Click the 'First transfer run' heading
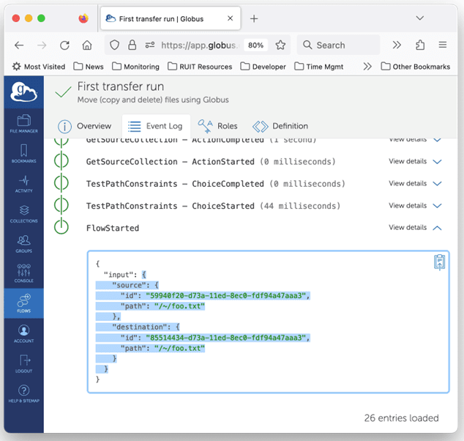The image size is (464, 441). 121,86
